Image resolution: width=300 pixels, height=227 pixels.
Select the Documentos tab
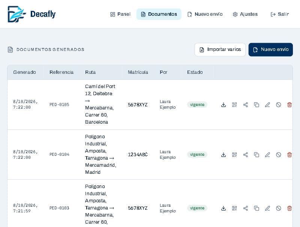[x=159, y=14]
